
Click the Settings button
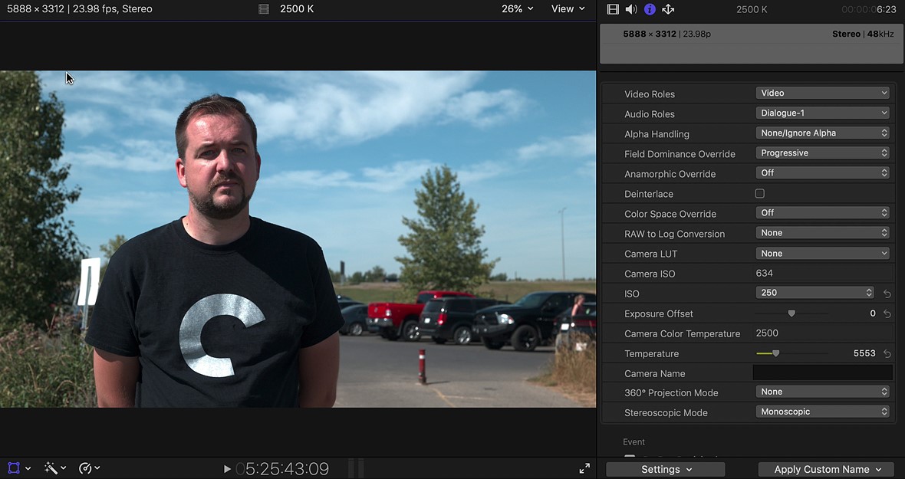665,469
